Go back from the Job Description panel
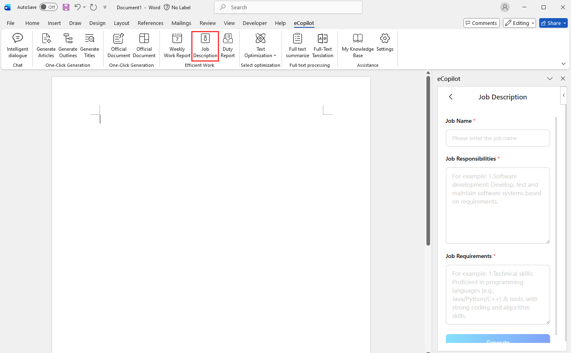Viewport: 571px width, 353px height. coord(451,97)
